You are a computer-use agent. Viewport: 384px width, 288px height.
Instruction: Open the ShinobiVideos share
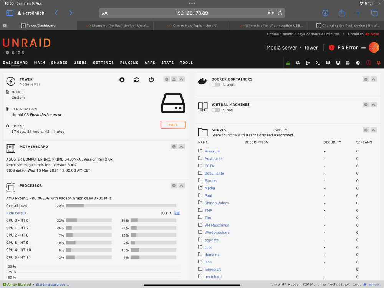pyautogui.click(x=217, y=203)
